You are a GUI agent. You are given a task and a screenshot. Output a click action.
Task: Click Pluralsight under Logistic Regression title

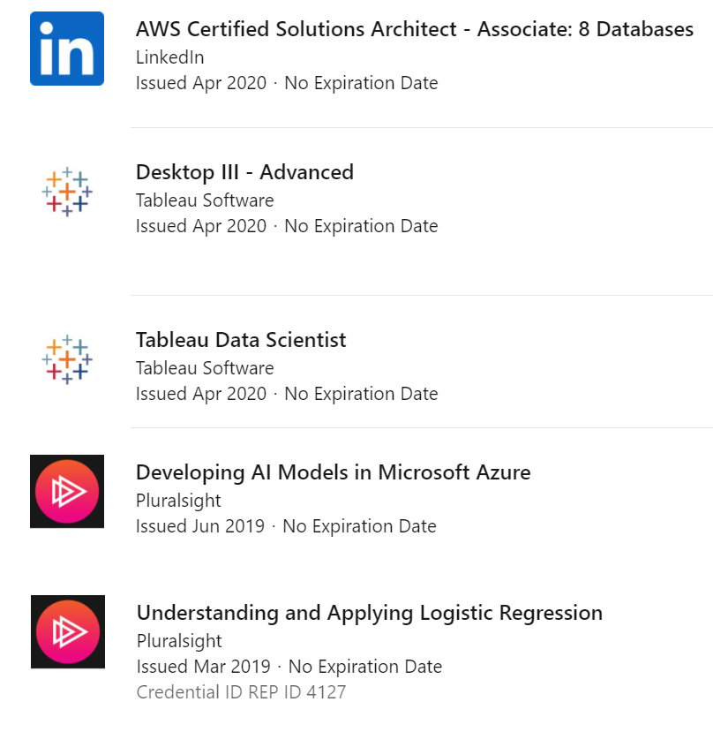point(179,641)
